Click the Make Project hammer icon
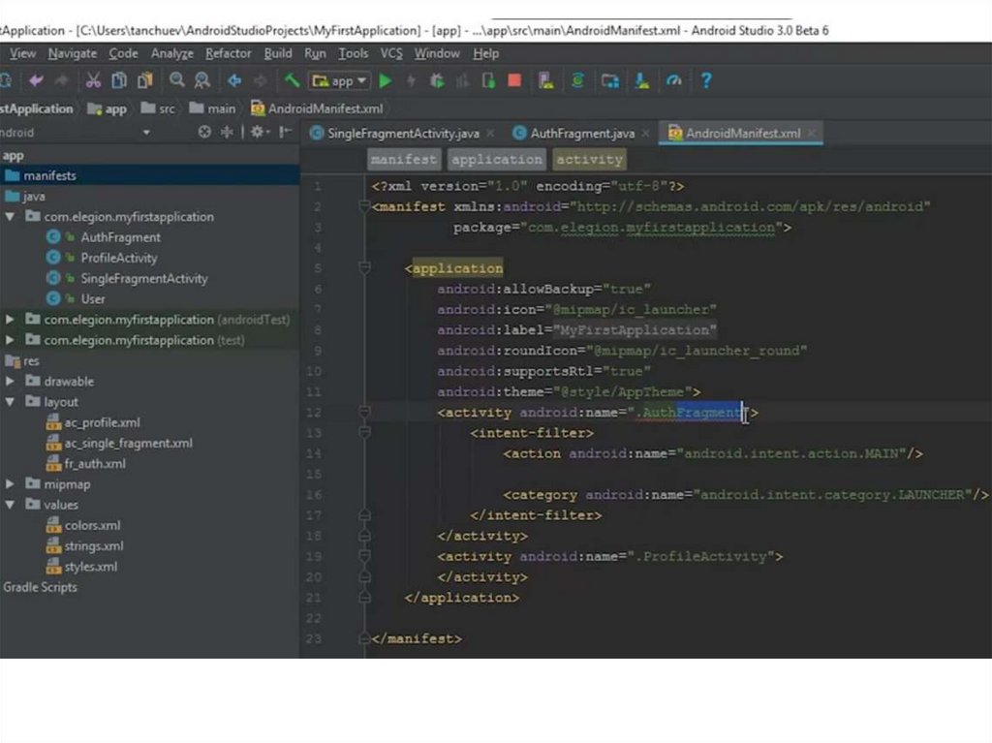 coord(292,81)
